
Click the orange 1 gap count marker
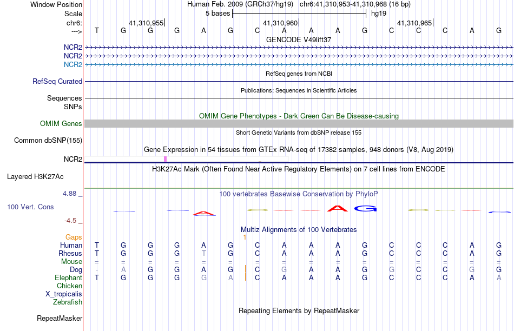point(245,237)
